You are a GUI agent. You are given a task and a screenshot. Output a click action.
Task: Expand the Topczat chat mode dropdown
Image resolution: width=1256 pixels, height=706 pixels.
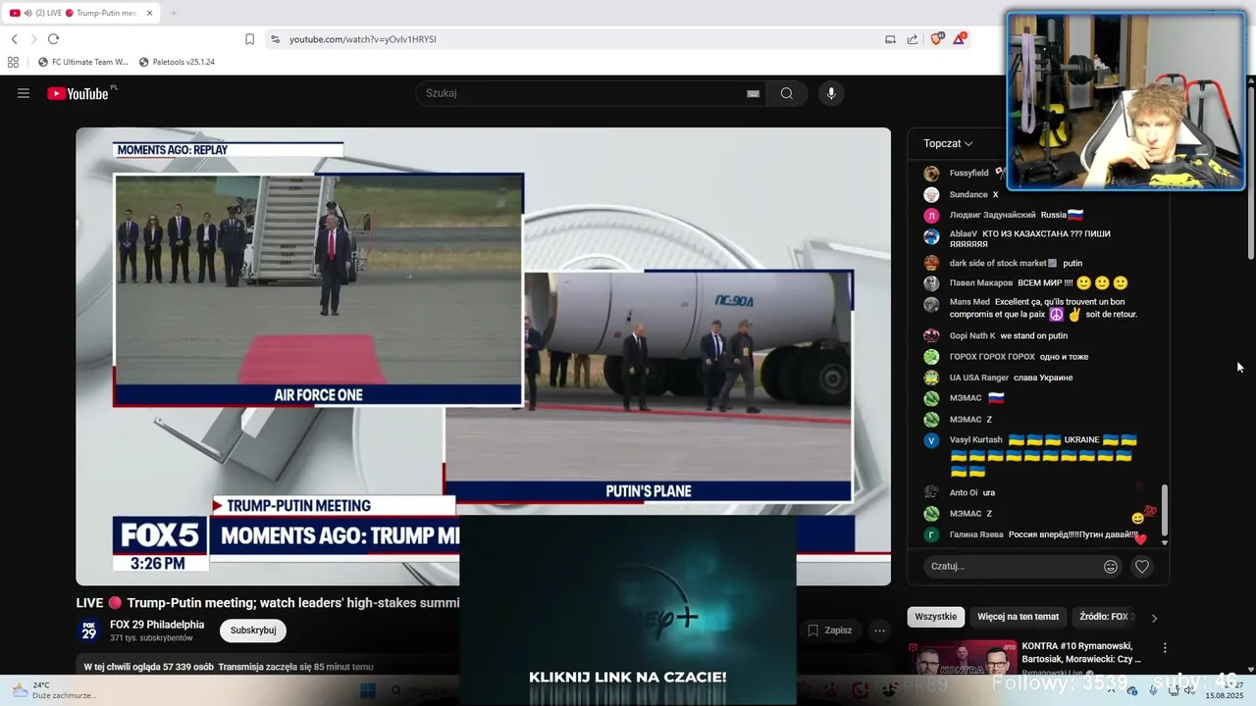[x=948, y=143]
